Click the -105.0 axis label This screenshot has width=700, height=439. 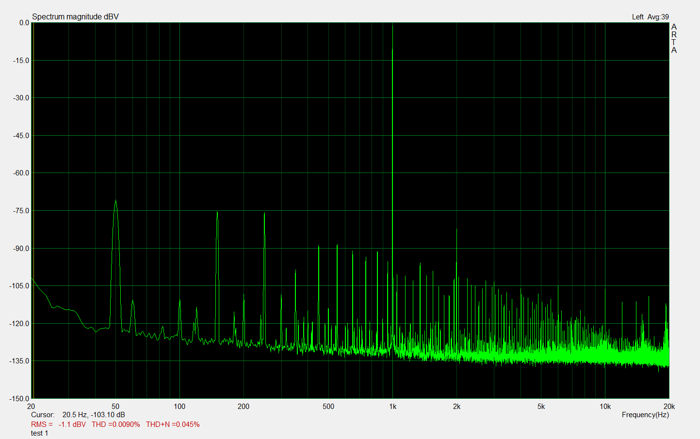tap(19, 286)
